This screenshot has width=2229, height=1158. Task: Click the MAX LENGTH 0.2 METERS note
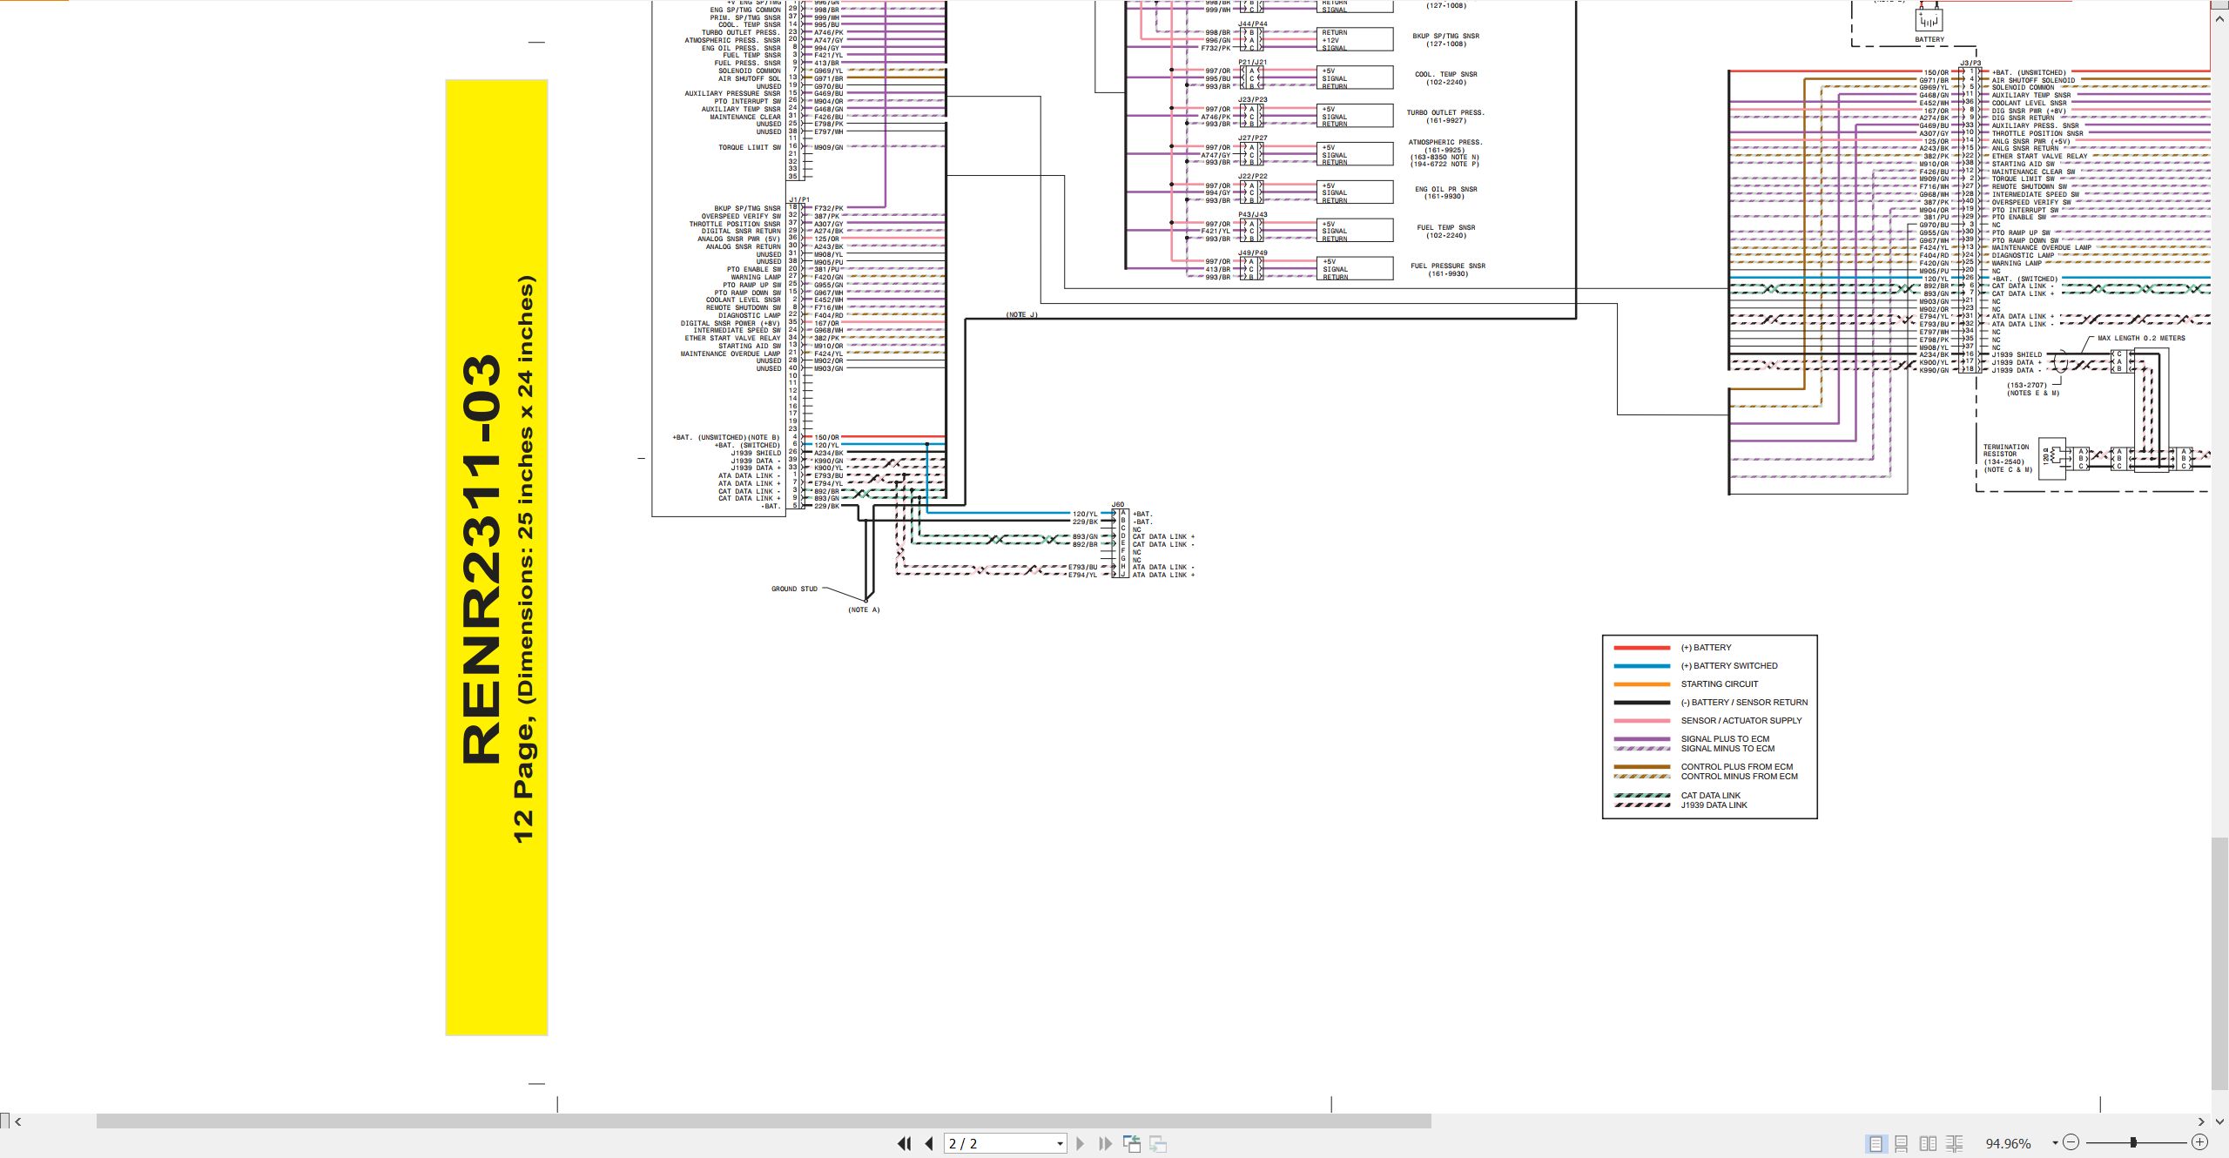pyautogui.click(x=2141, y=339)
